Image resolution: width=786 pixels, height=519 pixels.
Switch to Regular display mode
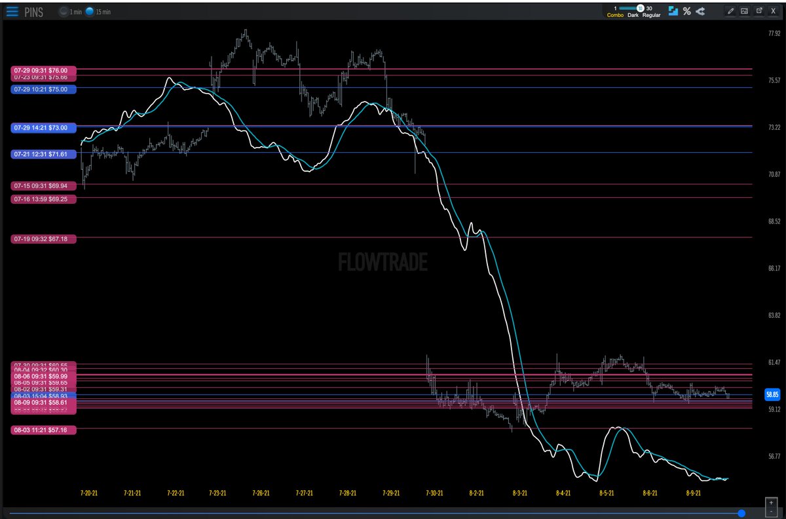point(651,14)
